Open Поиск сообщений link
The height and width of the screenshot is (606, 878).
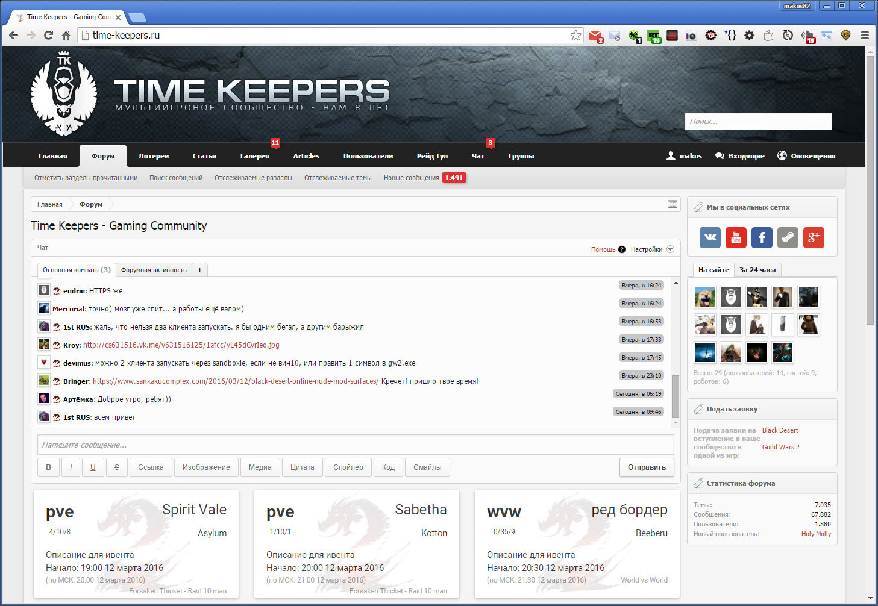point(176,178)
